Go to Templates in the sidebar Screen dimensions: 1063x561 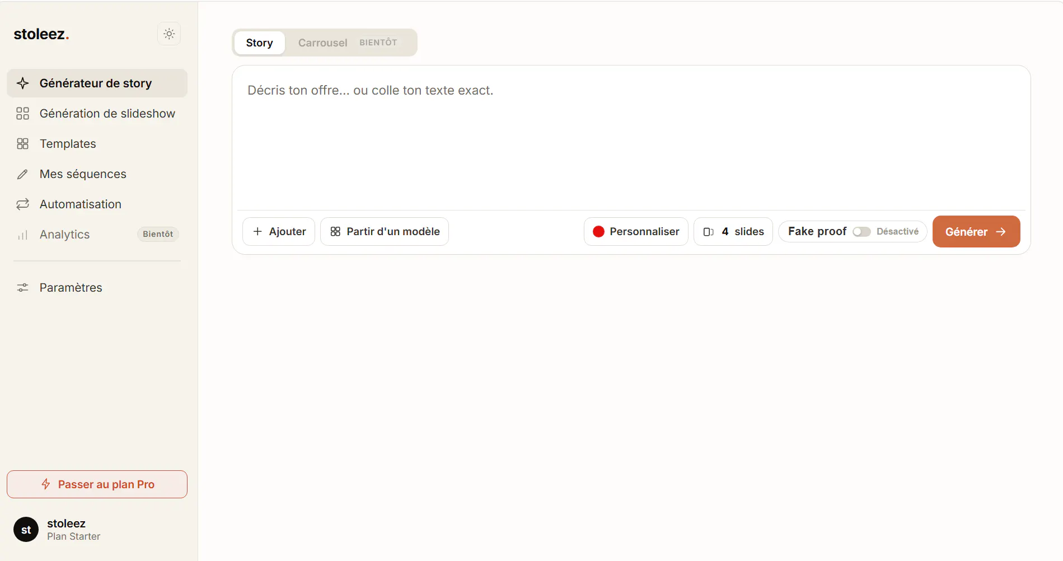tap(97, 144)
